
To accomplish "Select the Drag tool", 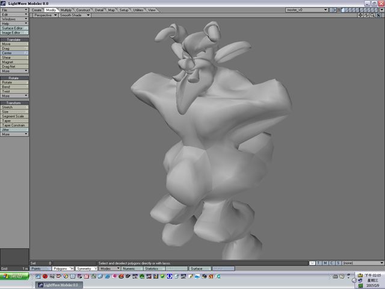I will click(14, 48).
